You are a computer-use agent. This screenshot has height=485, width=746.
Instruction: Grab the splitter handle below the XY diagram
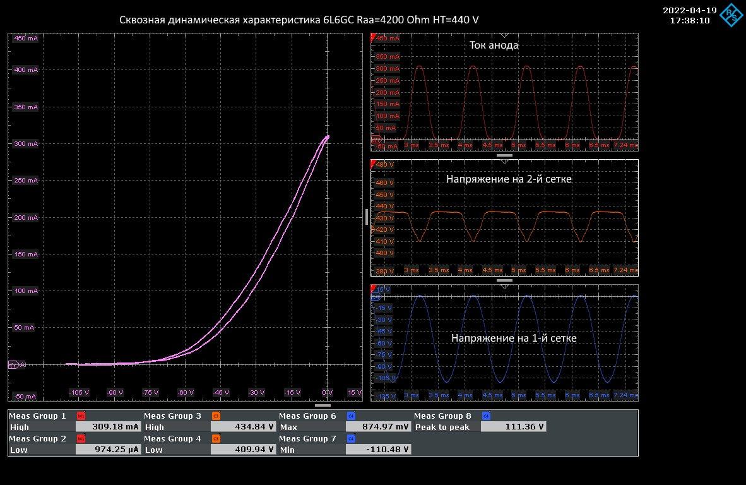(x=323, y=405)
